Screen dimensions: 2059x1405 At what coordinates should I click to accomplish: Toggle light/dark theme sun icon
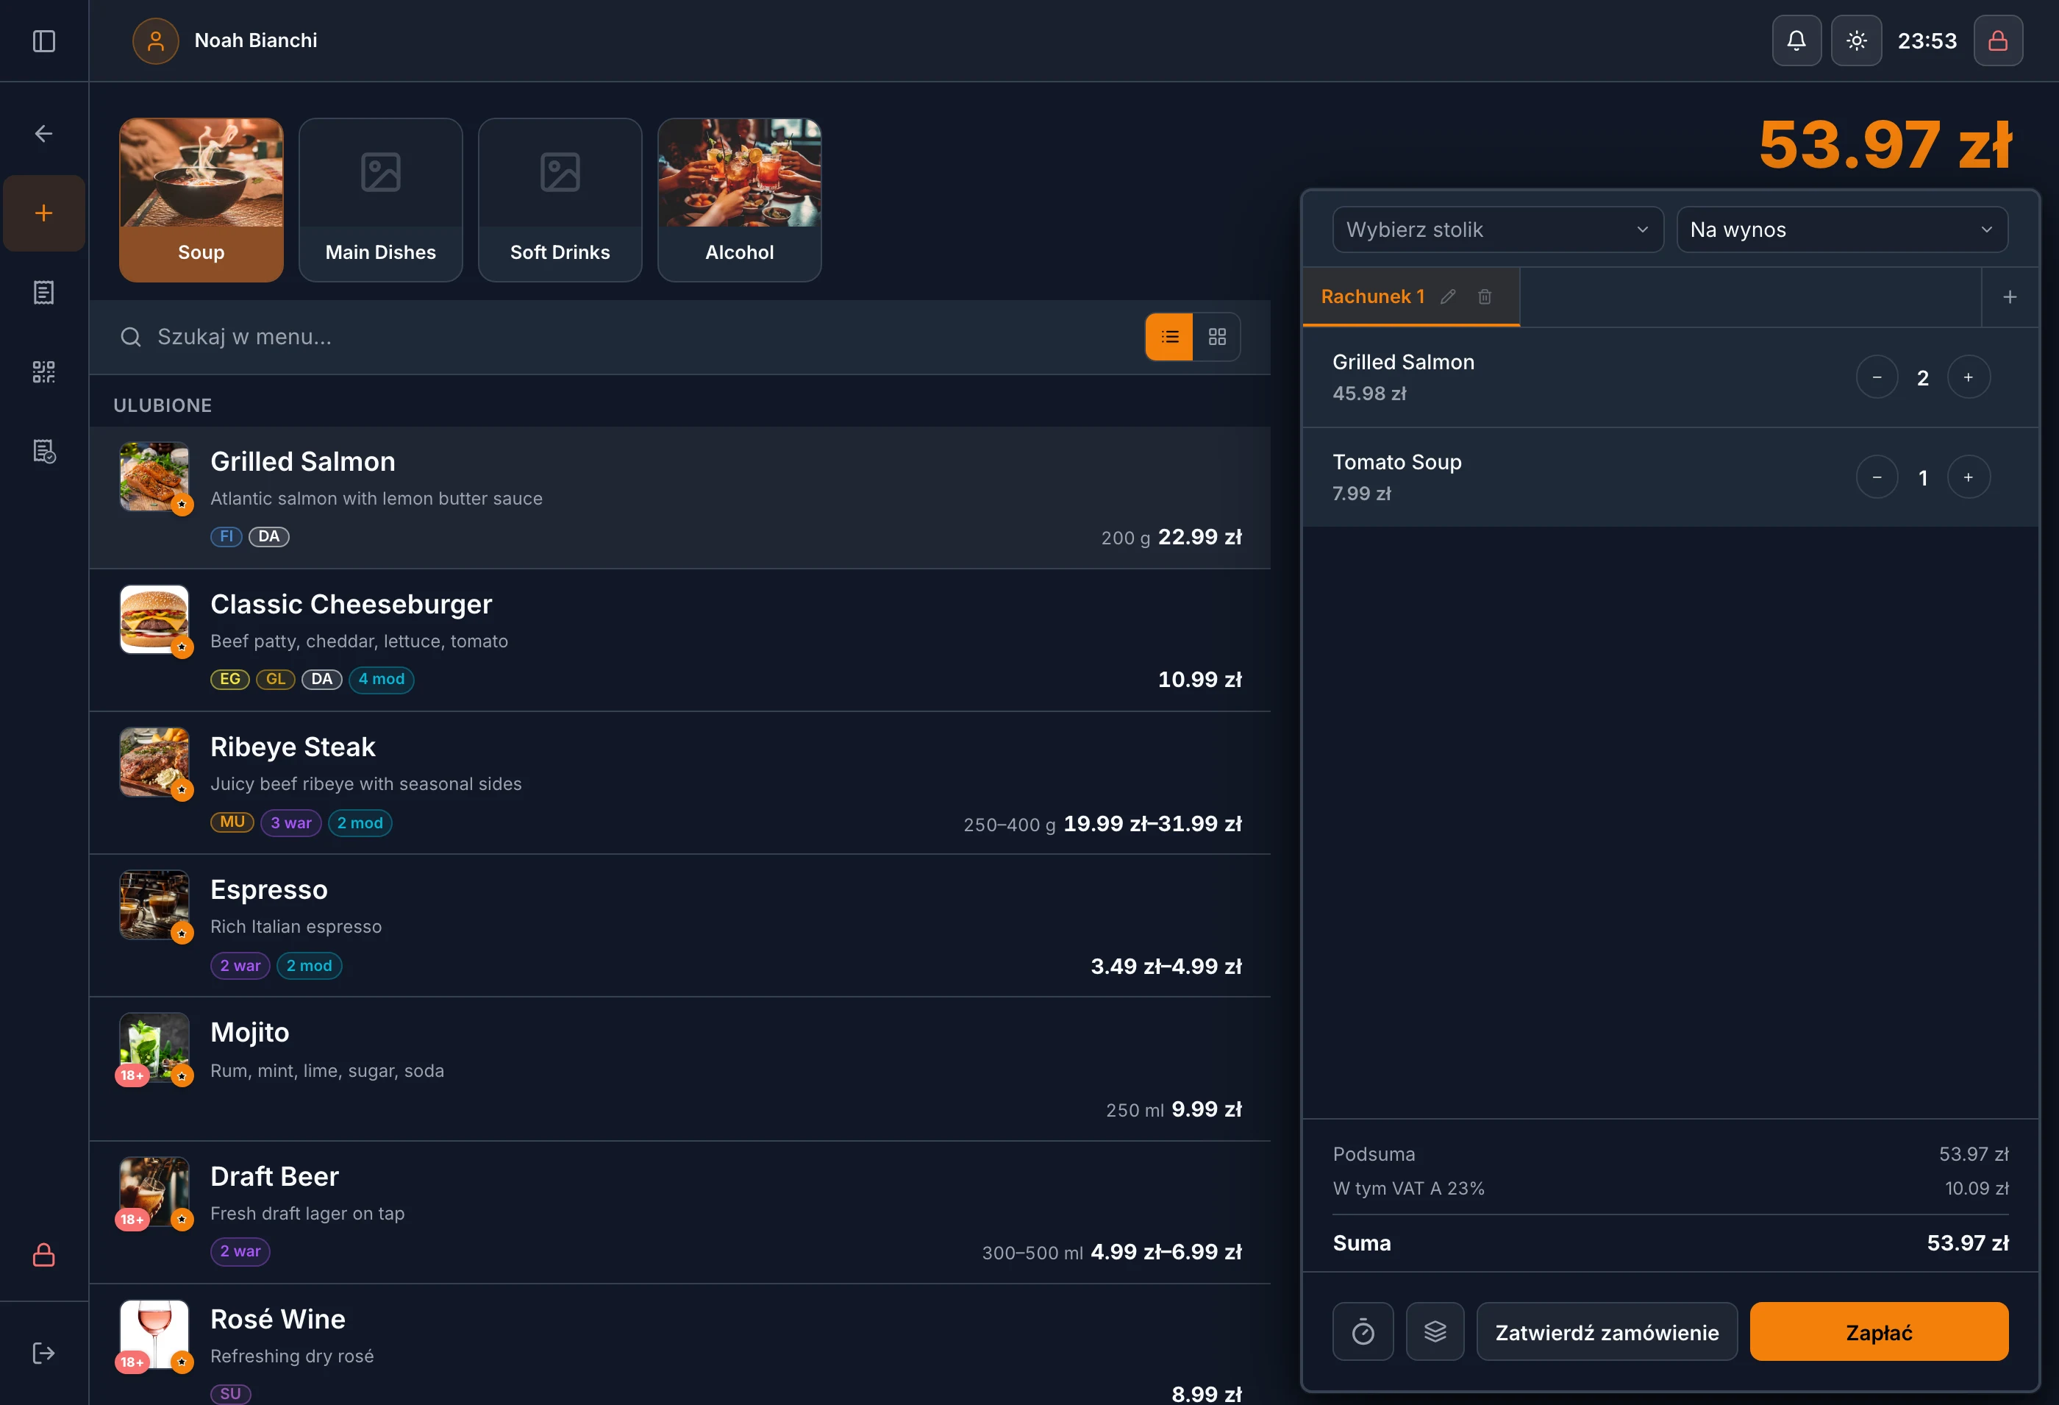[x=1856, y=40]
